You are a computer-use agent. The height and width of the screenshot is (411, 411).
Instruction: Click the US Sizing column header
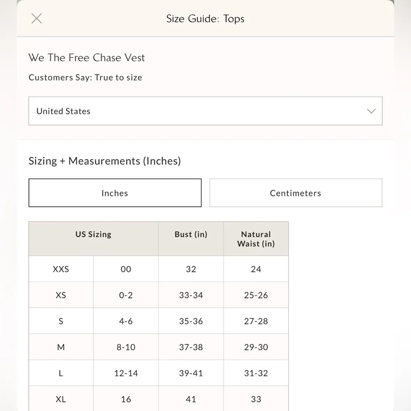pyautogui.click(x=93, y=234)
